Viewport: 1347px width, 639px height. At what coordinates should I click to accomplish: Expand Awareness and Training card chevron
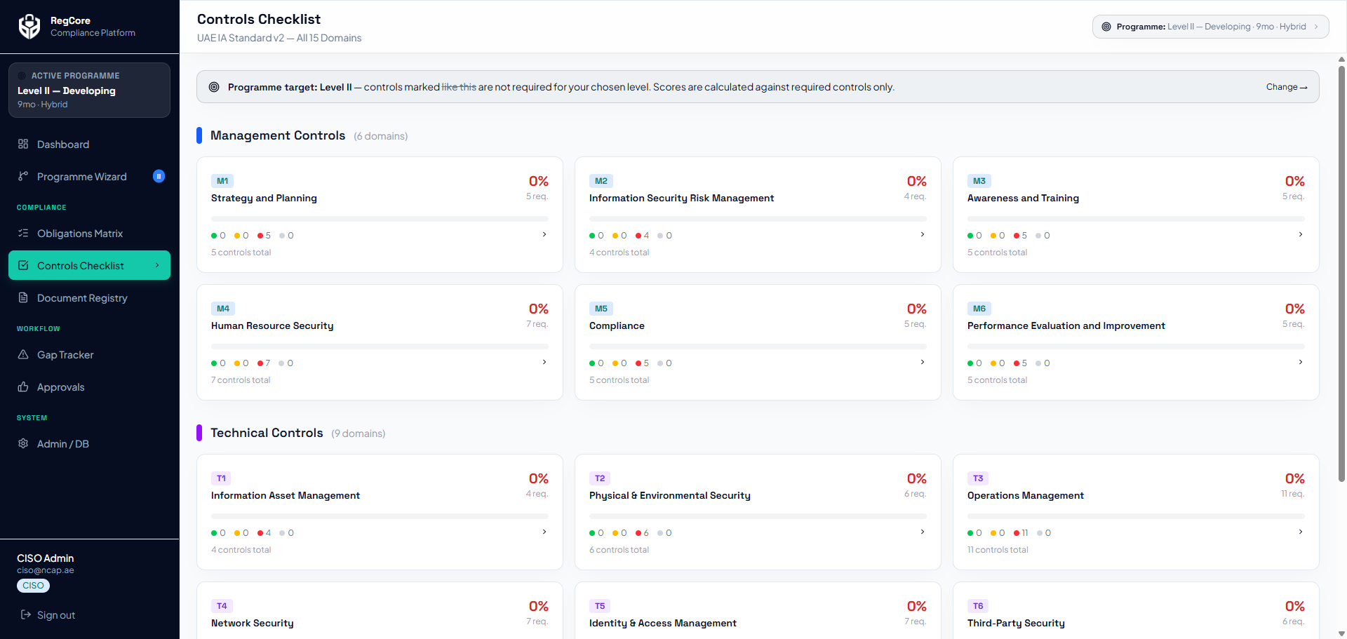(1301, 234)
